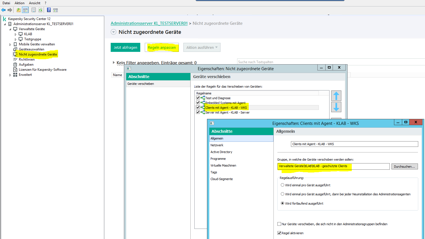The width and height of the screenshot is (425, 239).
Task: Click the rule name text field
Action: pyautogui.click(x=354, y=144)
